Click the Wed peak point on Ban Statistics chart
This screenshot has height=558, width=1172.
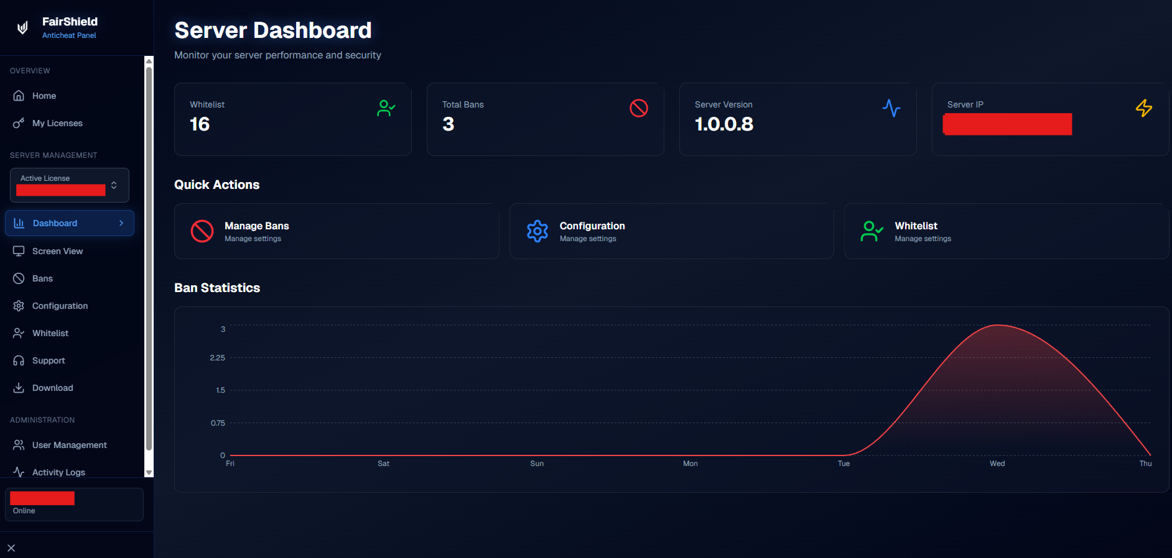997,325
